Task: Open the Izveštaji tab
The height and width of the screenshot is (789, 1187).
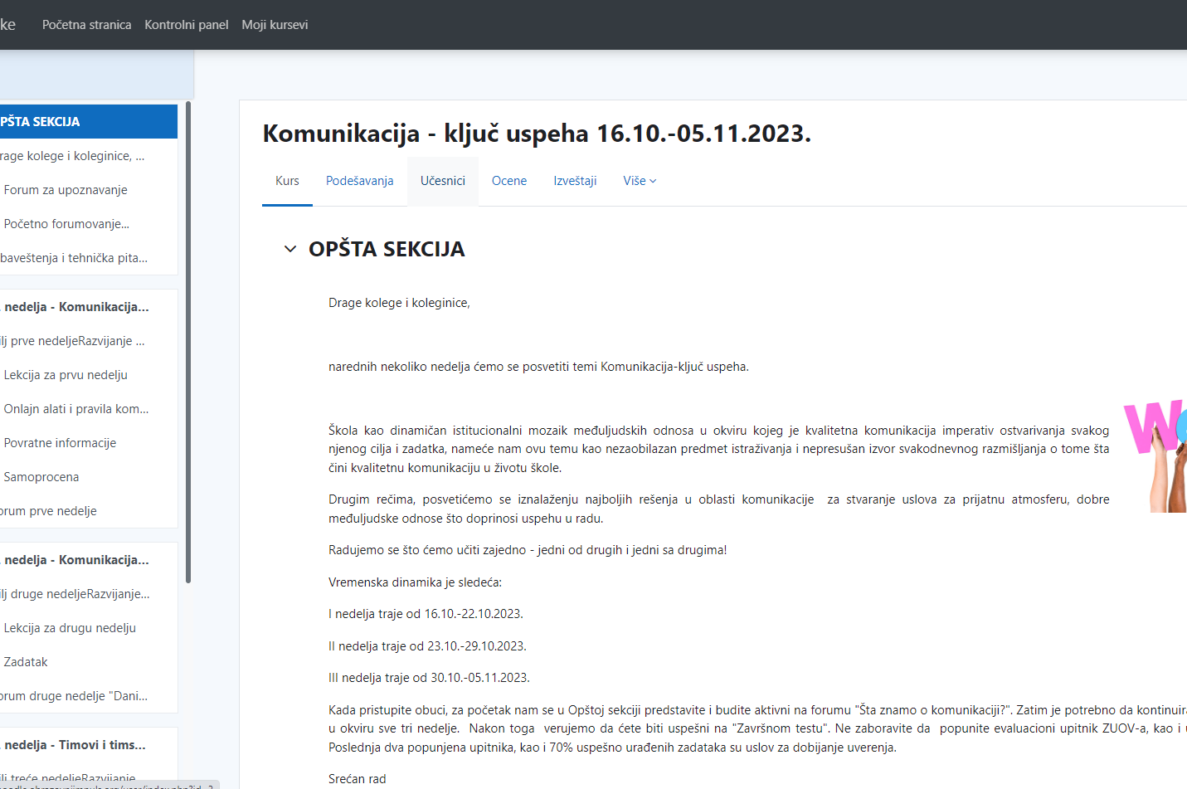Action: pos(575,181)
